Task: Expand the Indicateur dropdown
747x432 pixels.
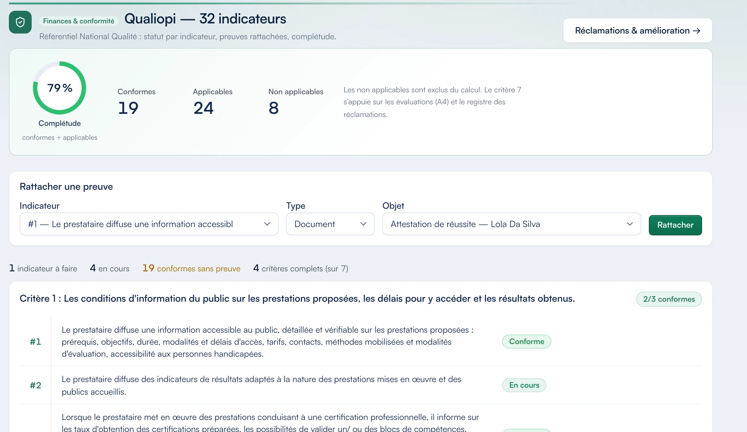Action: point(149,224)
